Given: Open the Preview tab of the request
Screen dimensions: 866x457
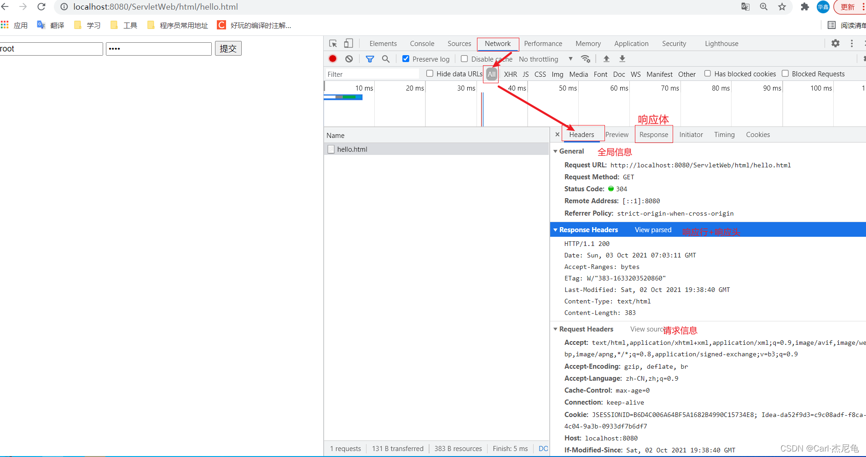Looking at the screenshot, I should (x=617, y=135).
